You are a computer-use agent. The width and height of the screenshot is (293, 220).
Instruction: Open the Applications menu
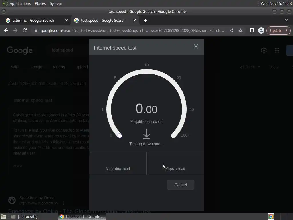[x=20, y=3]
